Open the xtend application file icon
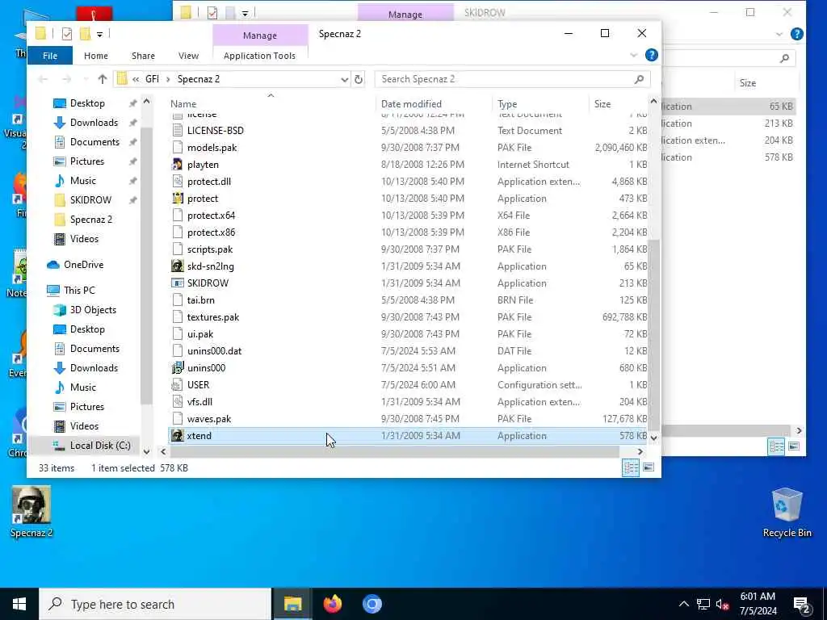 178,435
